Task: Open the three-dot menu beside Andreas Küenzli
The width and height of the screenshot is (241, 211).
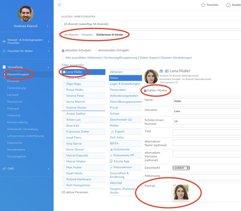Action: tap(47, 26)
